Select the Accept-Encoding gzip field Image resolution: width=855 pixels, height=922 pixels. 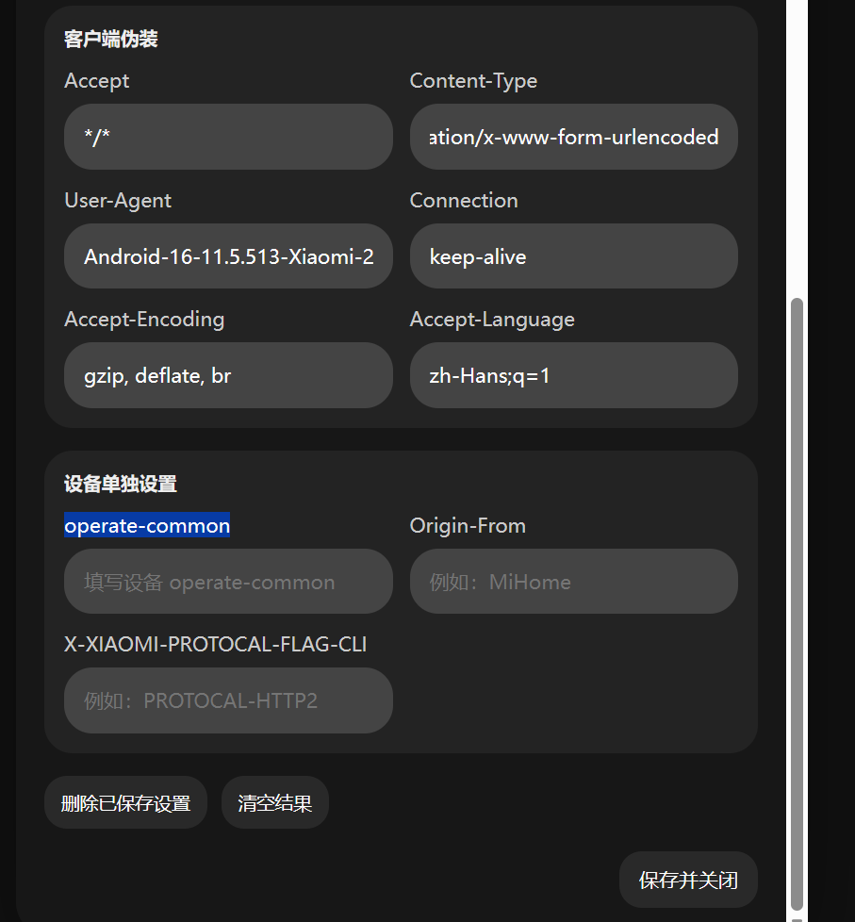coord(228,375)
